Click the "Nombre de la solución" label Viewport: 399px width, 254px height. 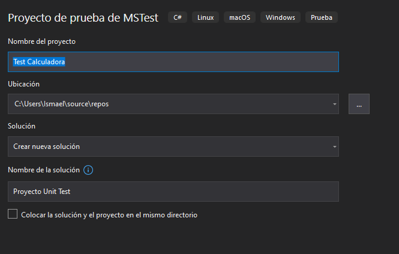click(44, 170)
